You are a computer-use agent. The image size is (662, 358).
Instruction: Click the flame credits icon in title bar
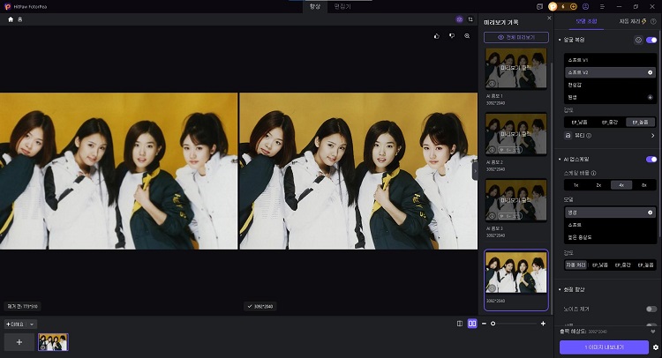(x=563, y=7)
